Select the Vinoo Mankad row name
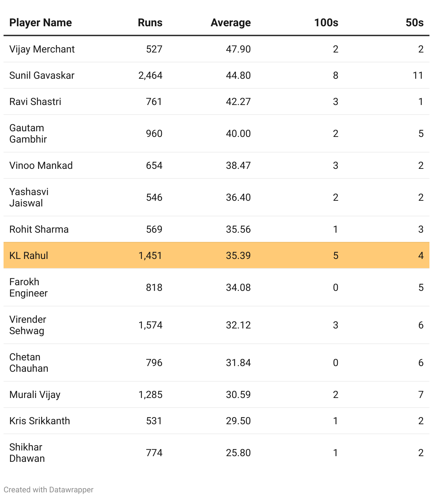This screenshot has width=433, height=498. click(x=41, y=165)
